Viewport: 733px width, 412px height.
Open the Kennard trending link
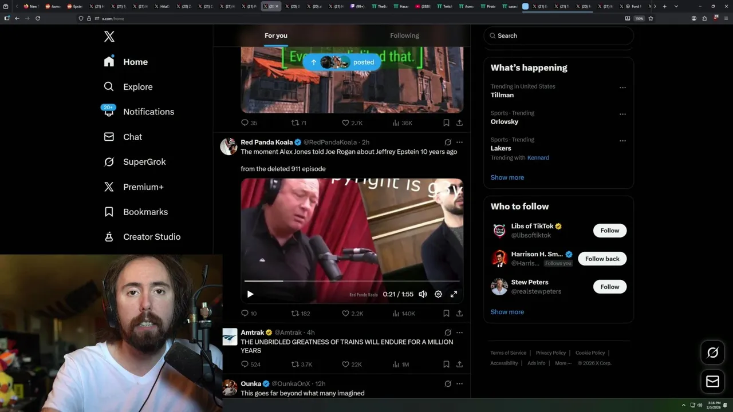pyautogui.click(x=538, y=157)
